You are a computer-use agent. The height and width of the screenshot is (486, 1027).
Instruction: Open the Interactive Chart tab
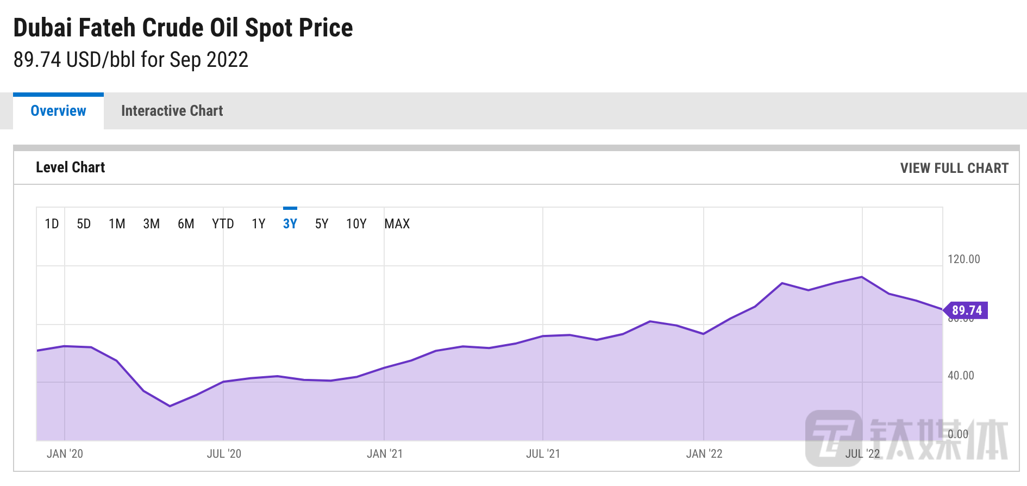pos(172,111)
